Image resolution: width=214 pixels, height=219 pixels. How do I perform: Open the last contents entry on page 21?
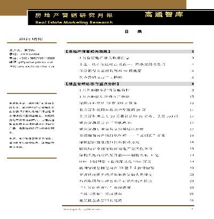[101, 200]
